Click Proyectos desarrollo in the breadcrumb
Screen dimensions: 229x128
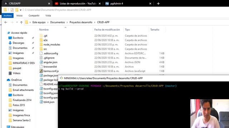tap(81, 22)
